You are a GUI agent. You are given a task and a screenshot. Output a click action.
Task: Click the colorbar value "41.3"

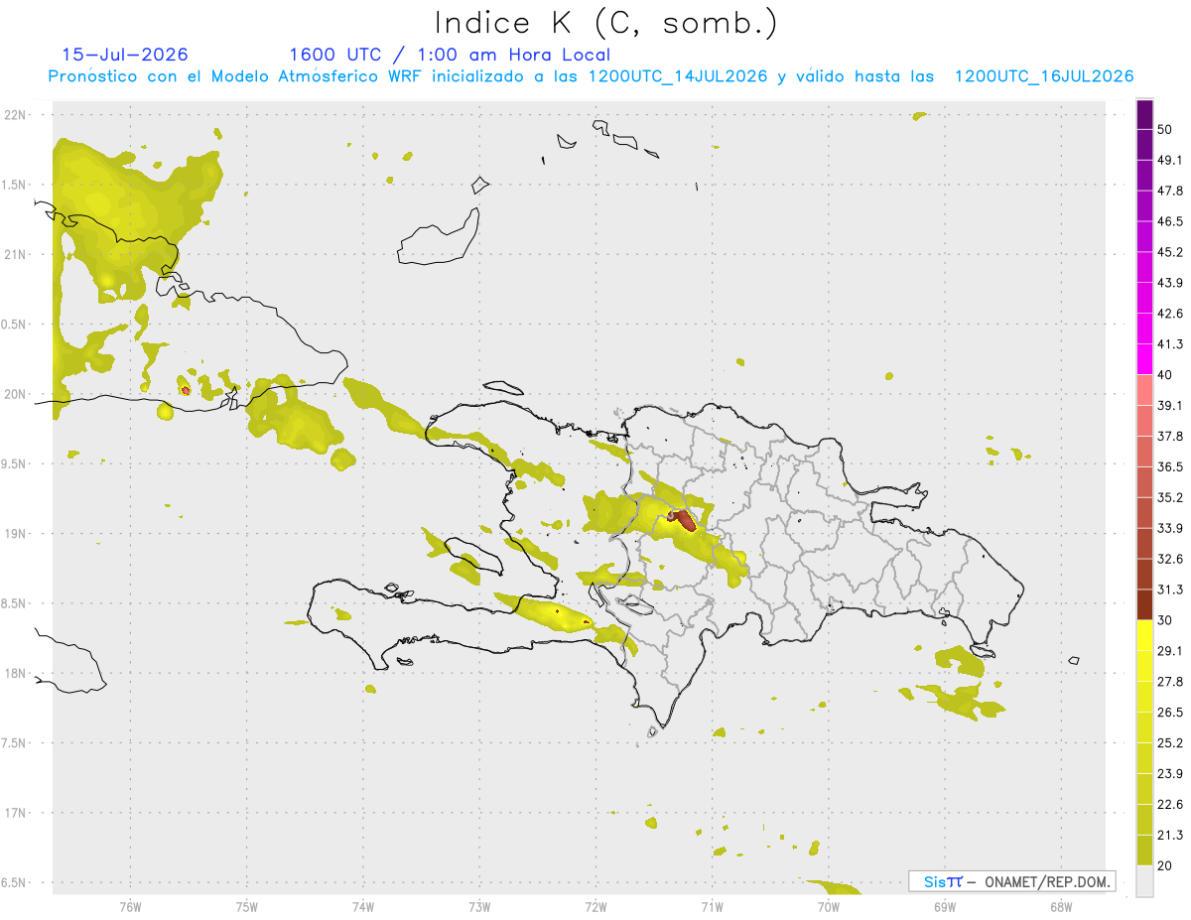click(x=1170, y=344)
